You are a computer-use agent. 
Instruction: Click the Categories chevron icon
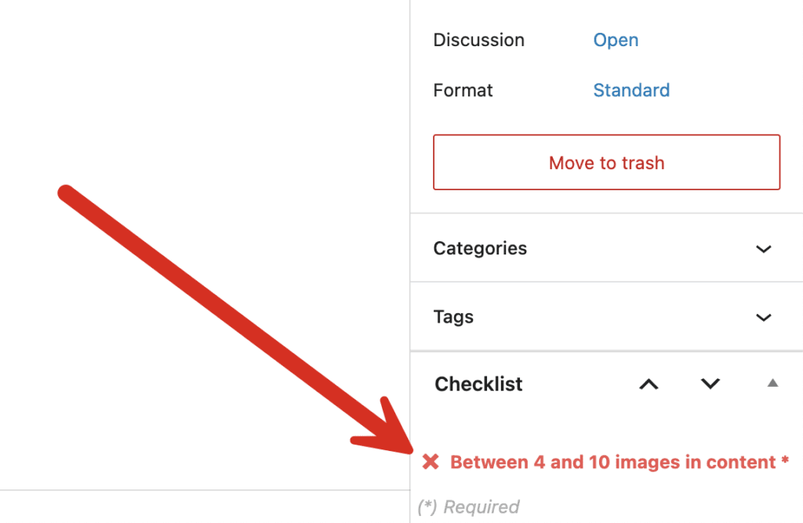(763, 249)
